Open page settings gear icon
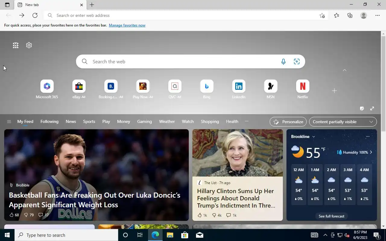 click(x=29, y=45)
